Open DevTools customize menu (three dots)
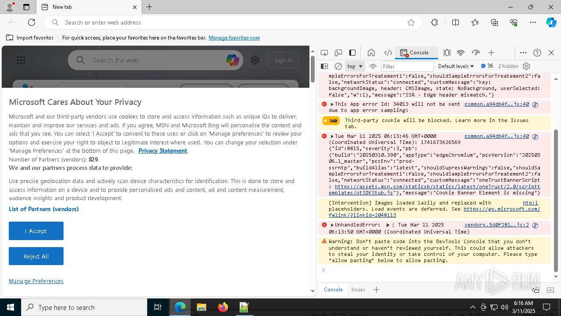The image size is (561, 316). [523, 53]
